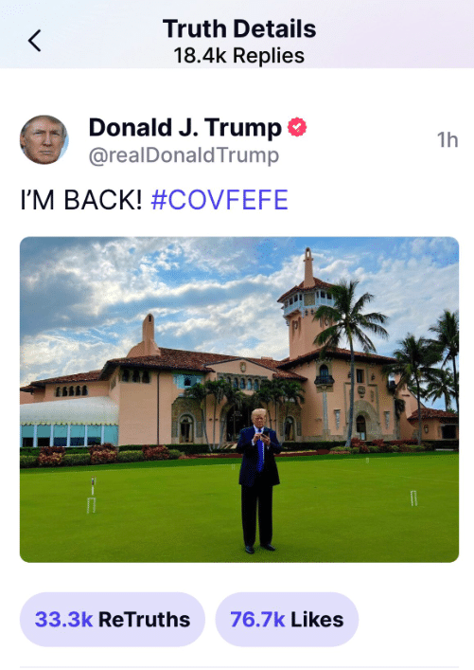Select the "I'M BACK!" post text

click(x=81, y=200)
